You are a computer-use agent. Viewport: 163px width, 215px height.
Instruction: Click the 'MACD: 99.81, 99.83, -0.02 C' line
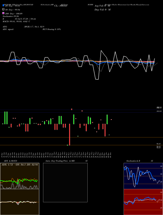[x=16, y=21]
